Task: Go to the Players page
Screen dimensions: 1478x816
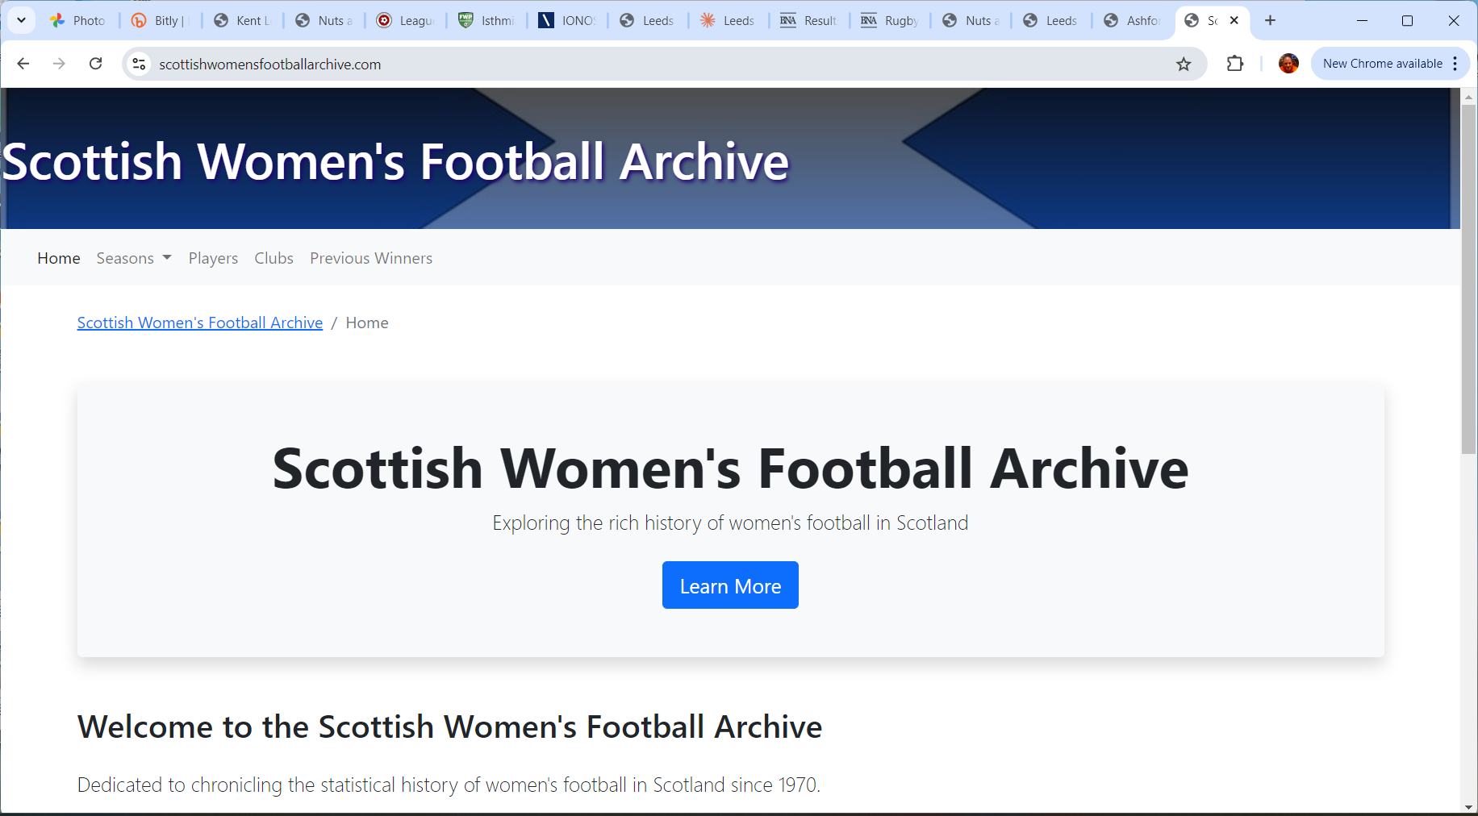Action: point(213,258)
